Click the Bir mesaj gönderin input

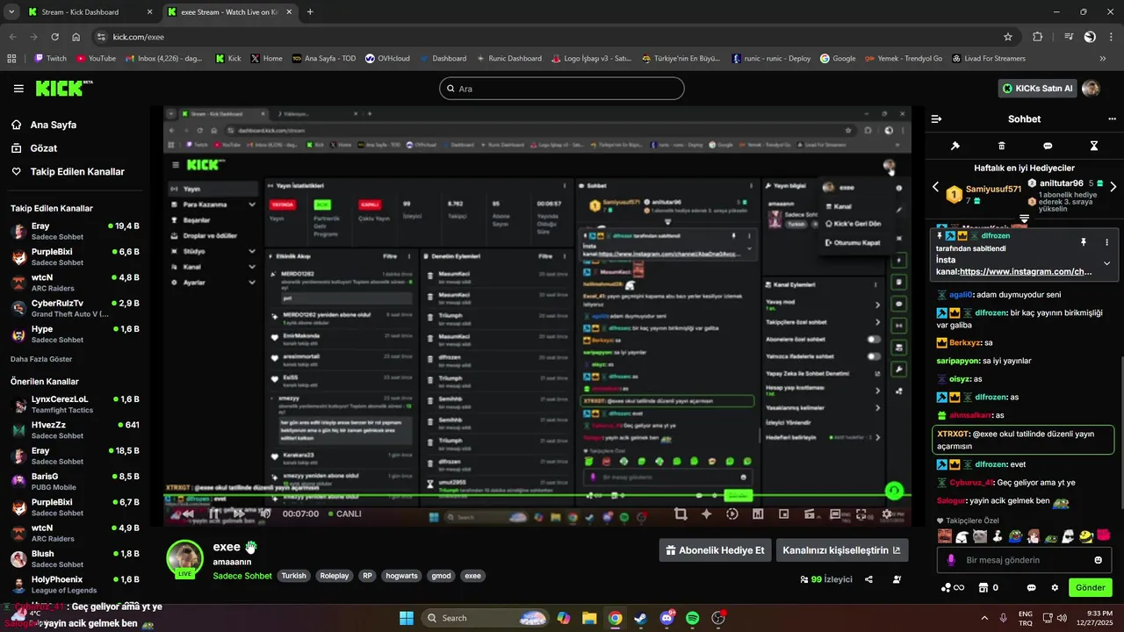(x=1023, y=560)
